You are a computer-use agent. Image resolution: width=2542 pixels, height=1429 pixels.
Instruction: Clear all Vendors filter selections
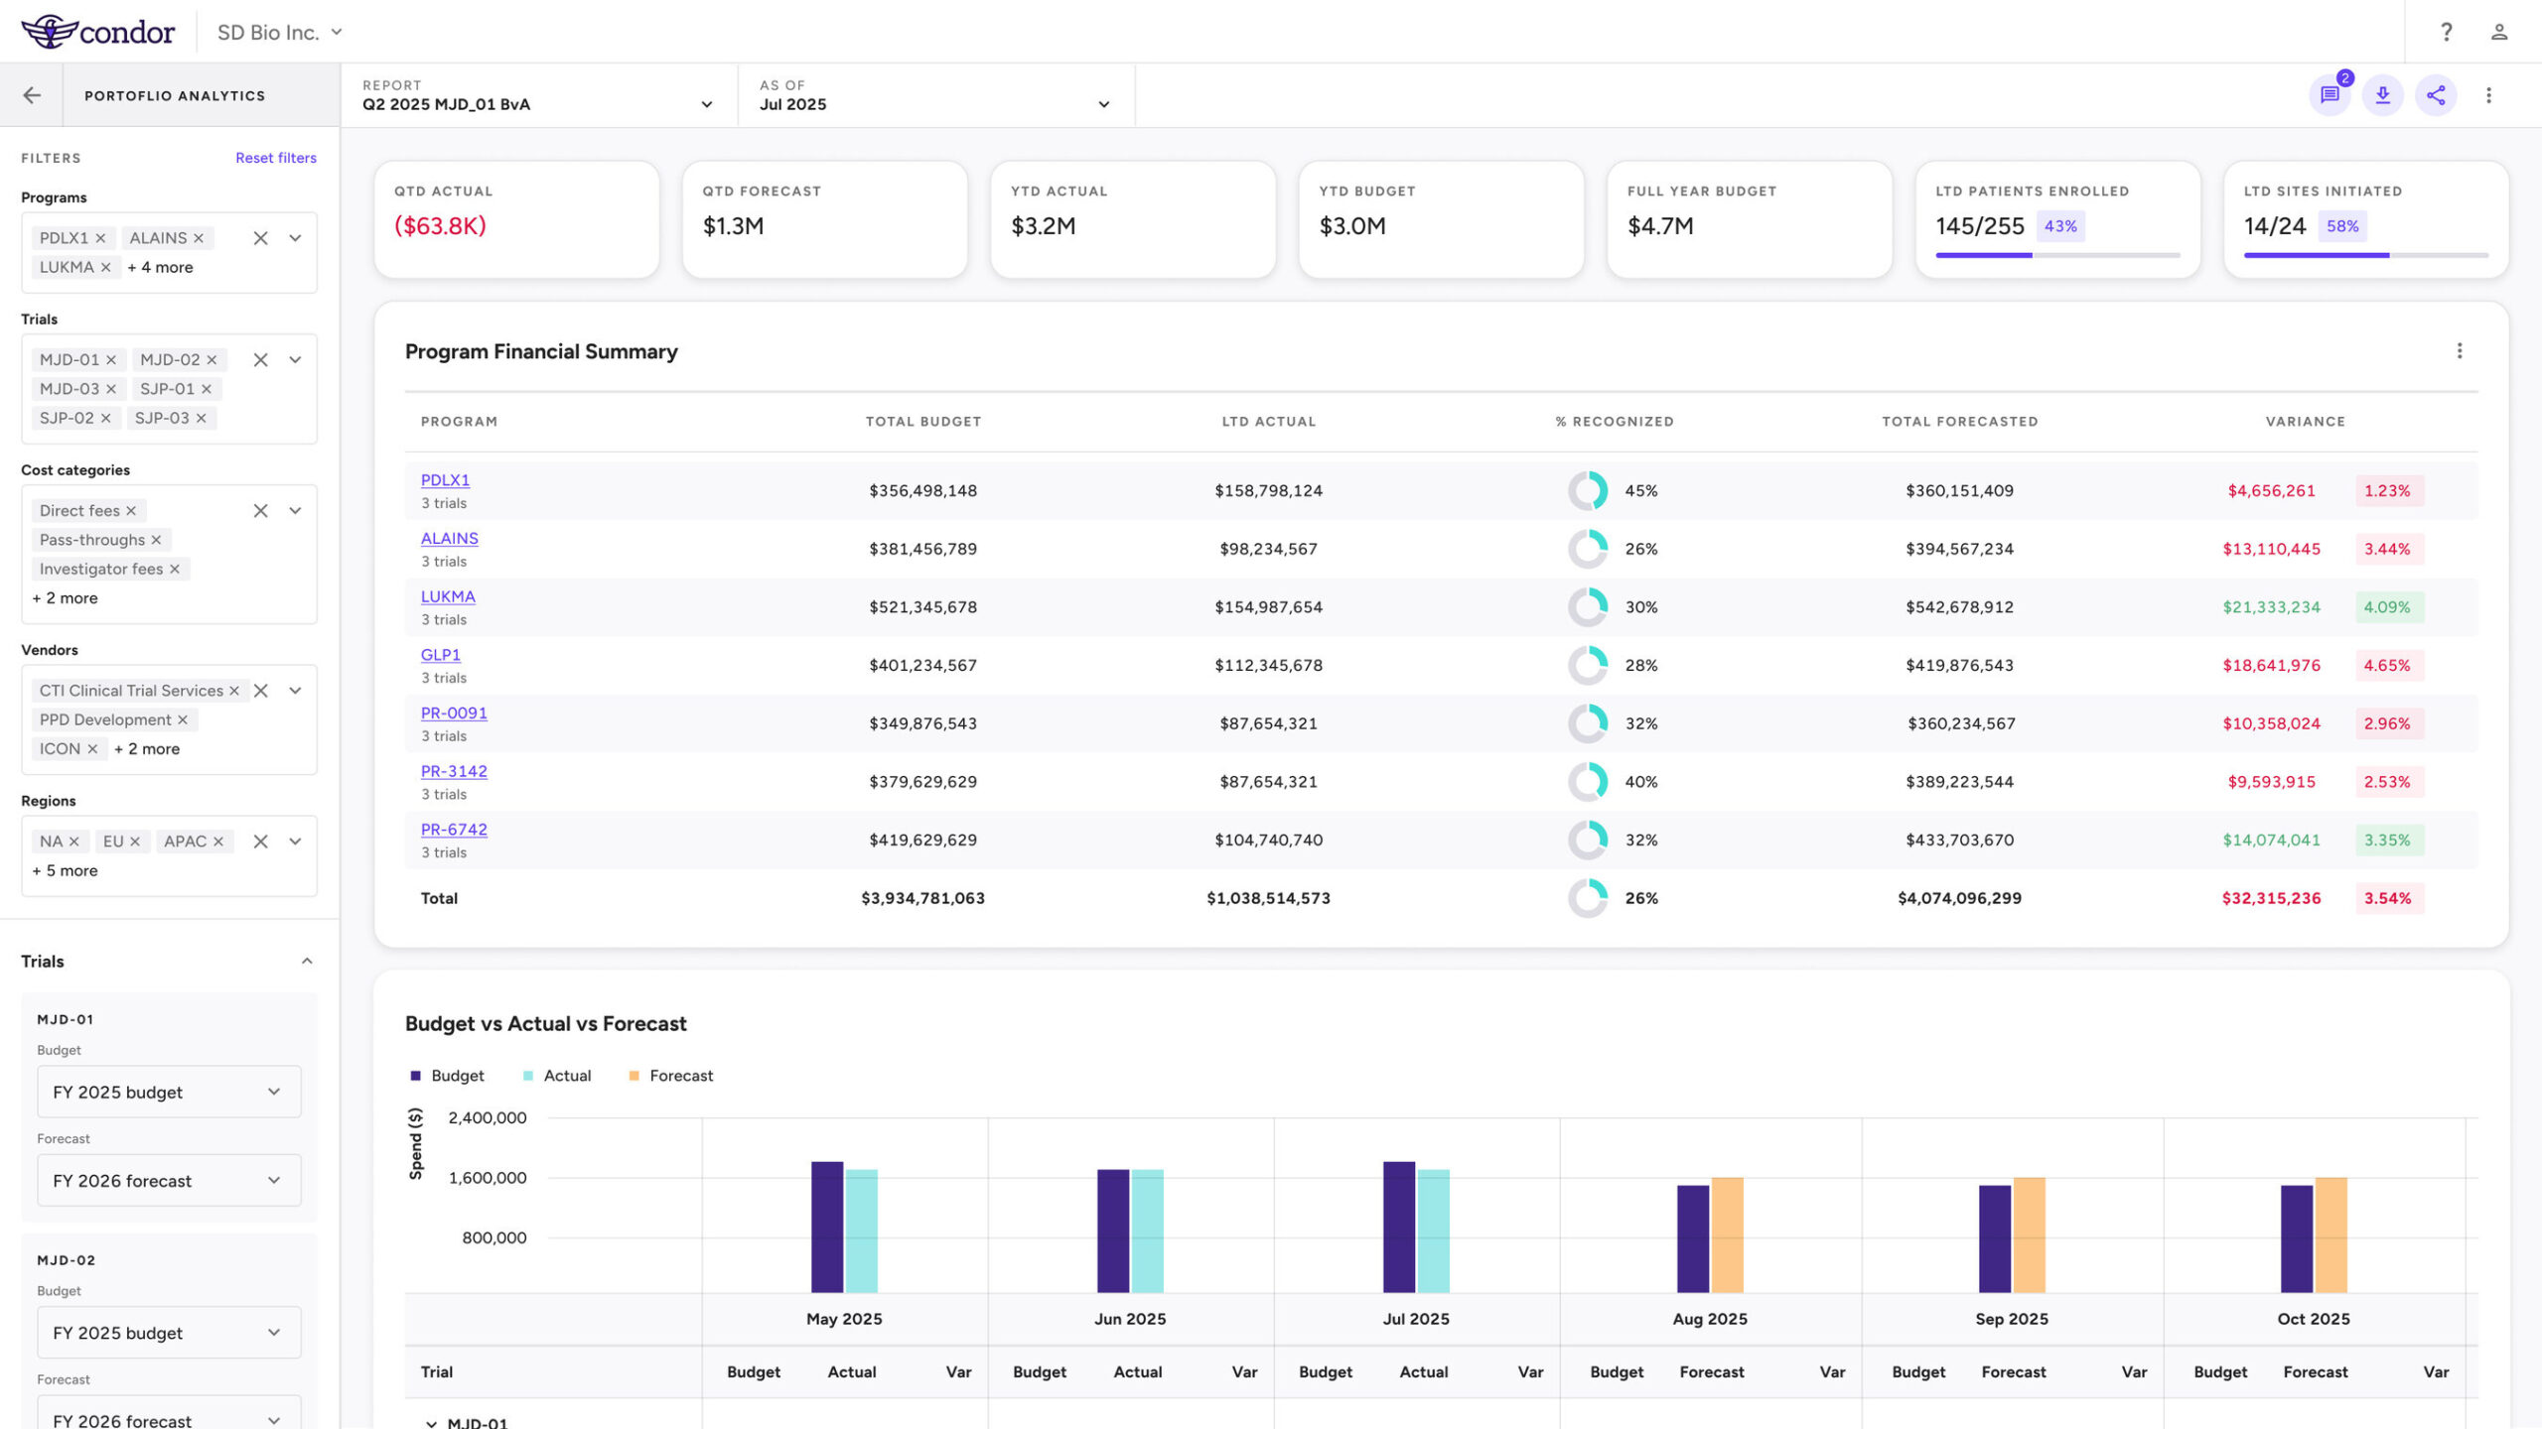(261, 691)
